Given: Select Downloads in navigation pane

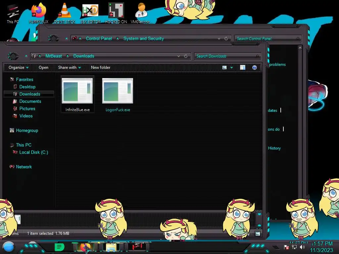Looking at the screenshot, I should click(29, 94).
